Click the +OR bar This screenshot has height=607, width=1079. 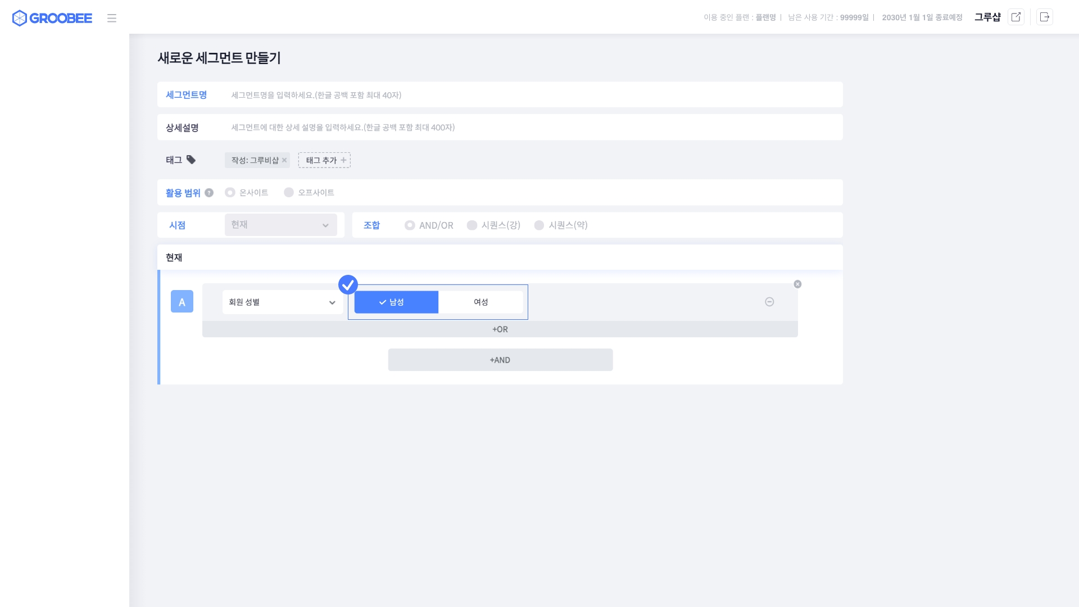point(500,329)
